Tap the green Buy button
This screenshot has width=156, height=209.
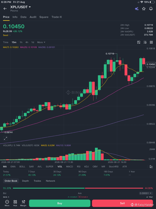coord(60,203)
